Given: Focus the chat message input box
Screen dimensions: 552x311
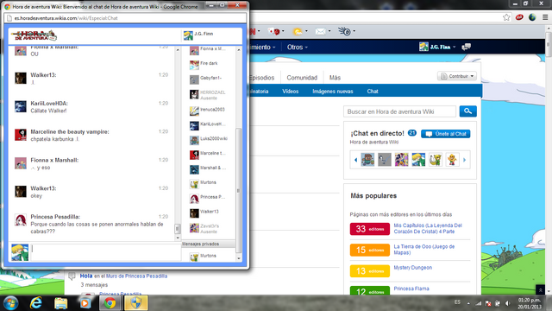Looking at the screenshot, I should (x=105, y=252).
